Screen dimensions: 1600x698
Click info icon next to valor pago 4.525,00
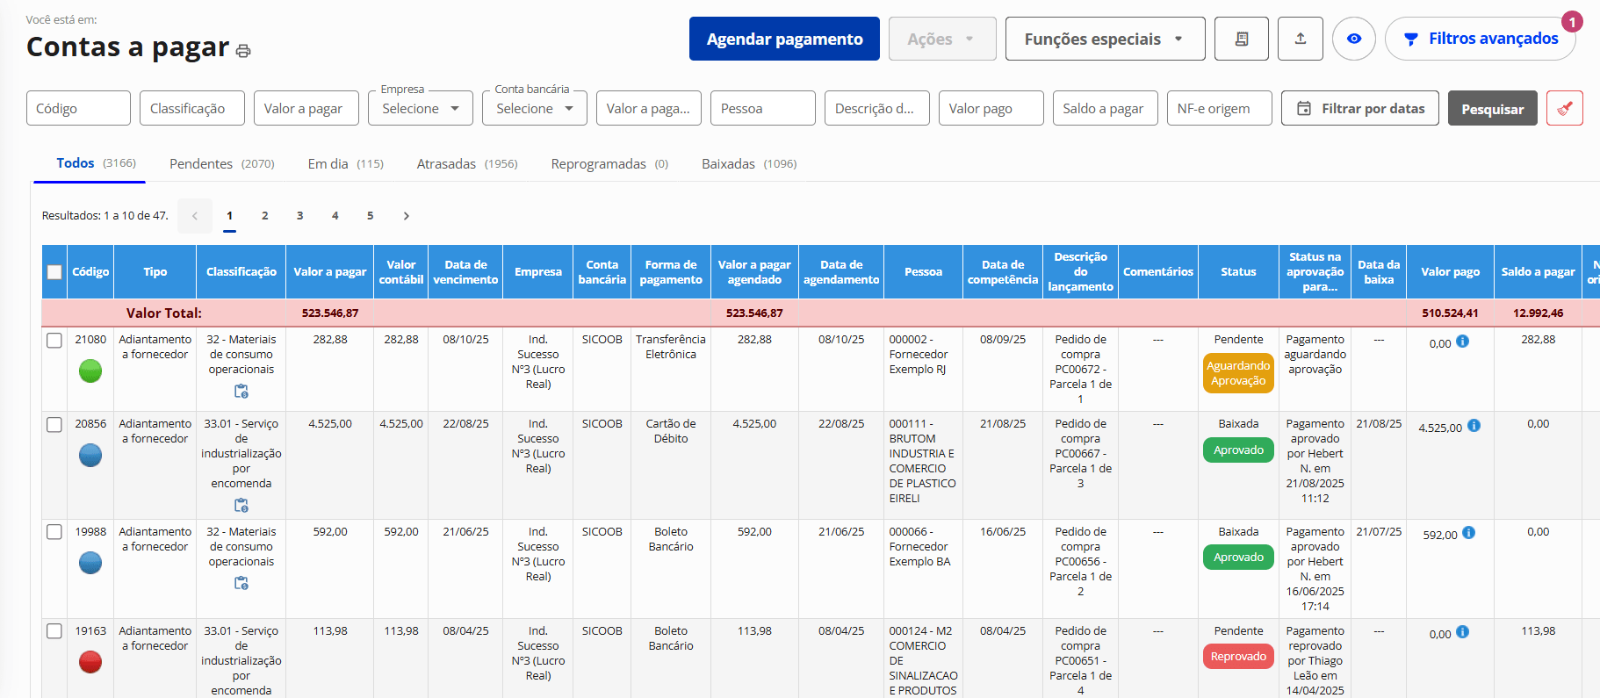pyautogui.click(x=1474, y=426)
